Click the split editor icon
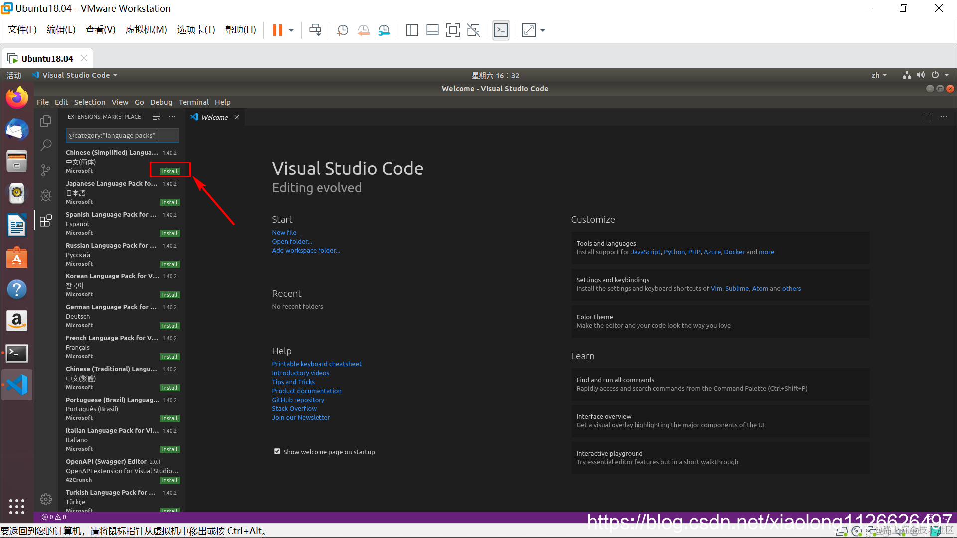This screenshot has height=538, width=957. pyautogui.click(x=928, y=117)
